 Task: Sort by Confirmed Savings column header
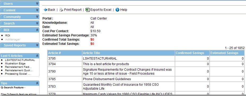pos(190,53)
